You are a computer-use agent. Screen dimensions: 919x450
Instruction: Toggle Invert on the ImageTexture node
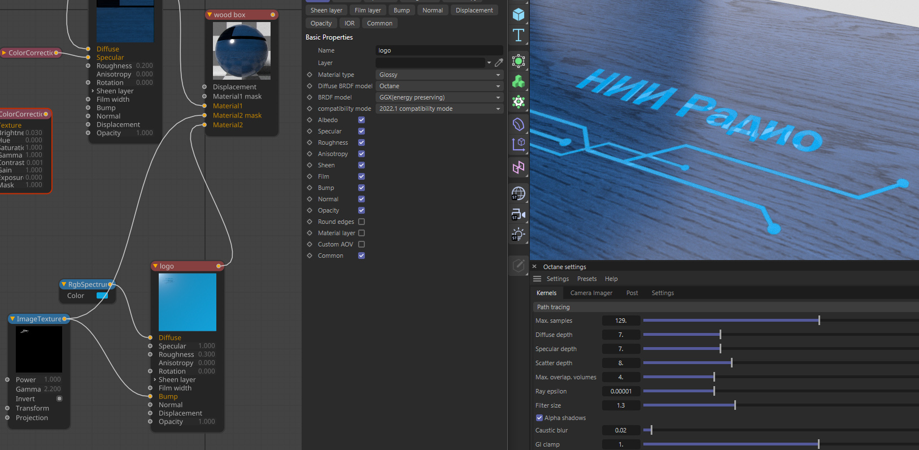coord(59,399)
